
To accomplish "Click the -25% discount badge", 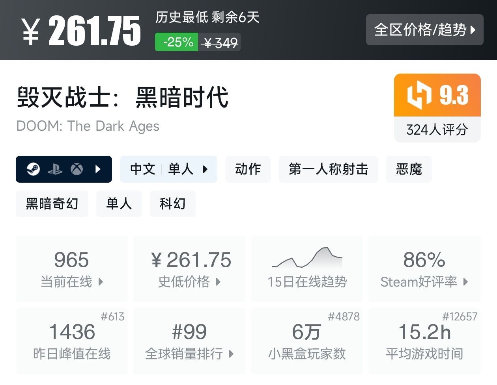I will pos(177,42).
